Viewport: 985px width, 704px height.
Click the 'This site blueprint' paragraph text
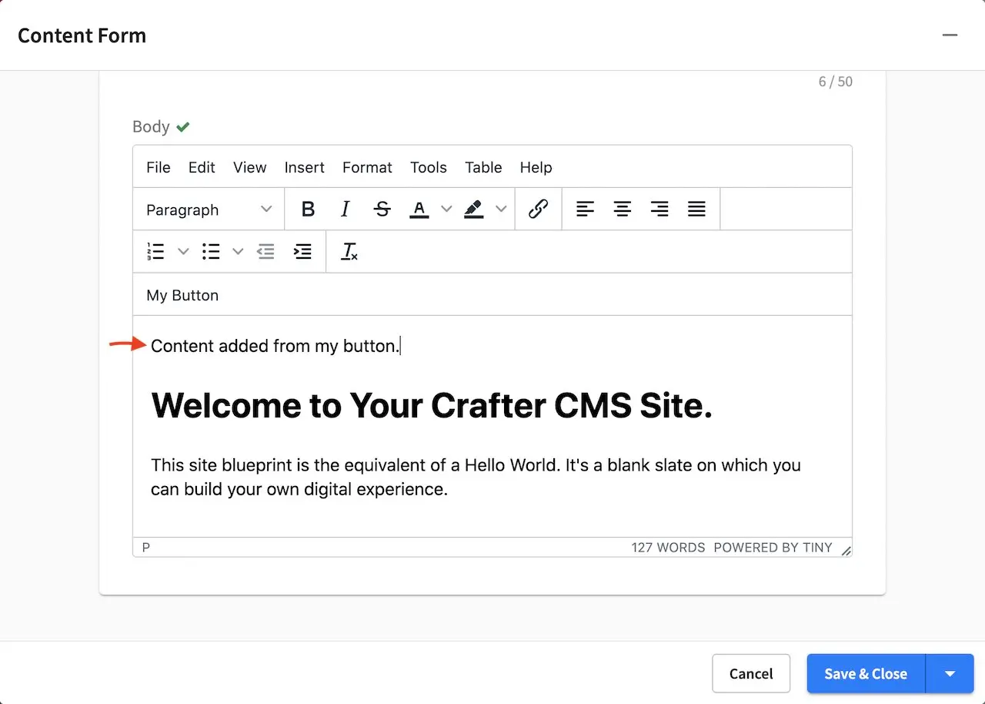(x=476, y=477)
